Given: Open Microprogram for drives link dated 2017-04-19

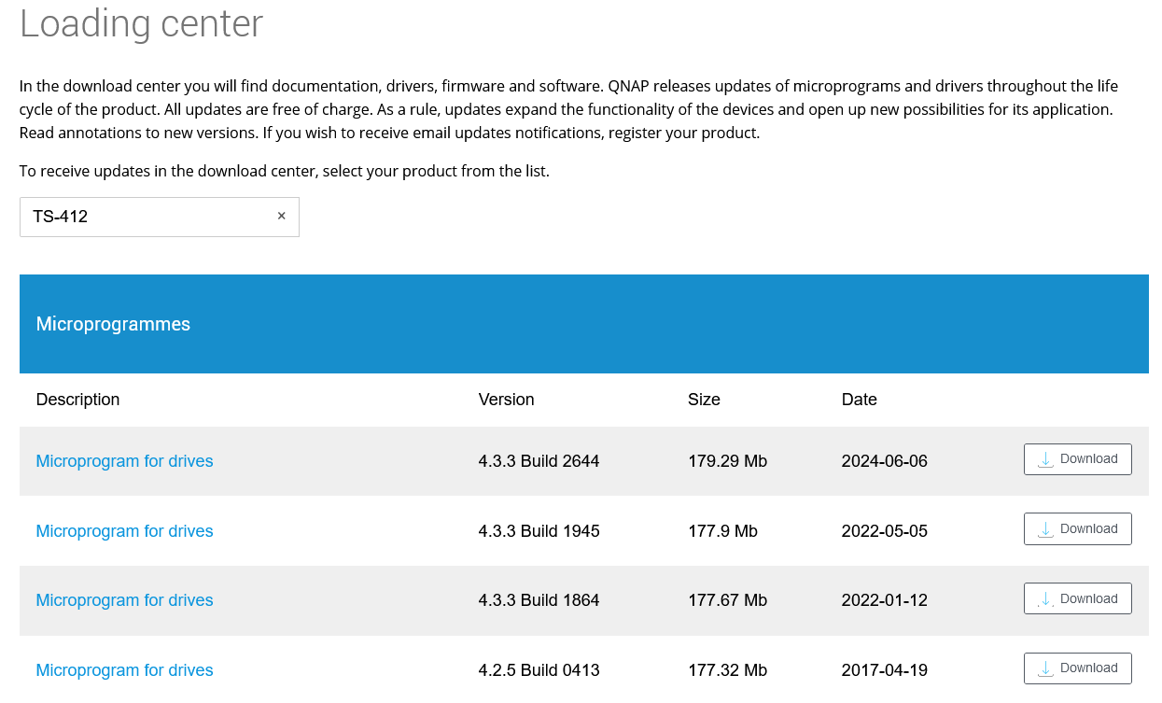Looking at the screenshot, I should coord(124,670).
